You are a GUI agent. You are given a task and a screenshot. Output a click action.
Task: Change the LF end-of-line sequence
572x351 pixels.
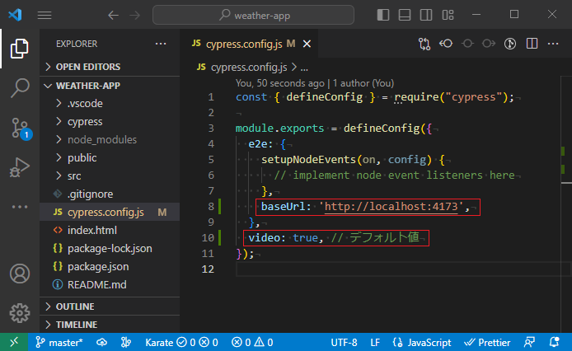click(375, 342)
